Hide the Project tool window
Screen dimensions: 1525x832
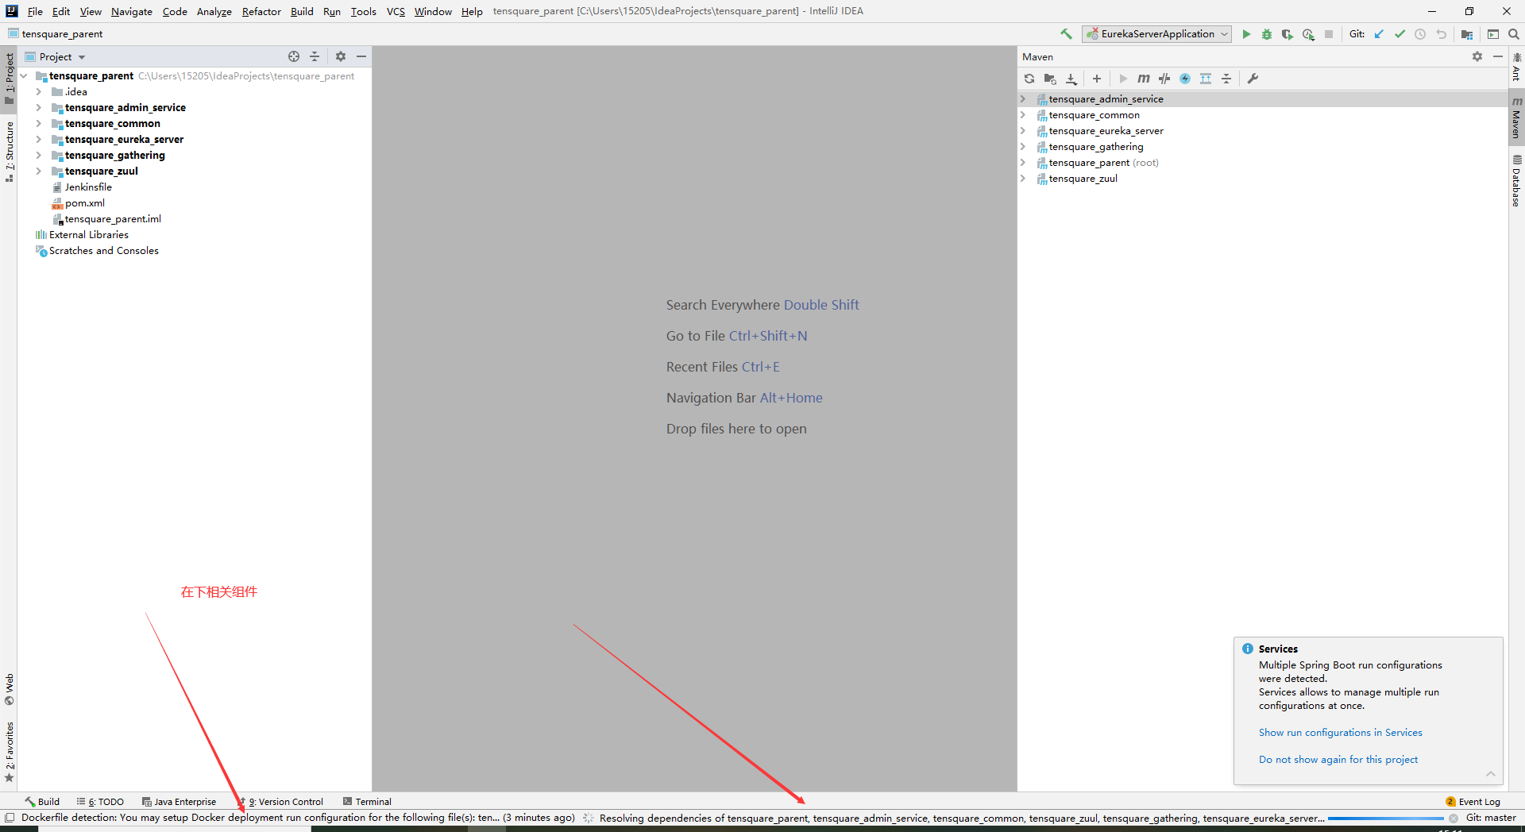(361, 56)
